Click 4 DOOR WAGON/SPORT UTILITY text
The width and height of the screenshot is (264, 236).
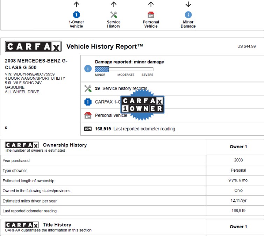(x=35, y=78)
